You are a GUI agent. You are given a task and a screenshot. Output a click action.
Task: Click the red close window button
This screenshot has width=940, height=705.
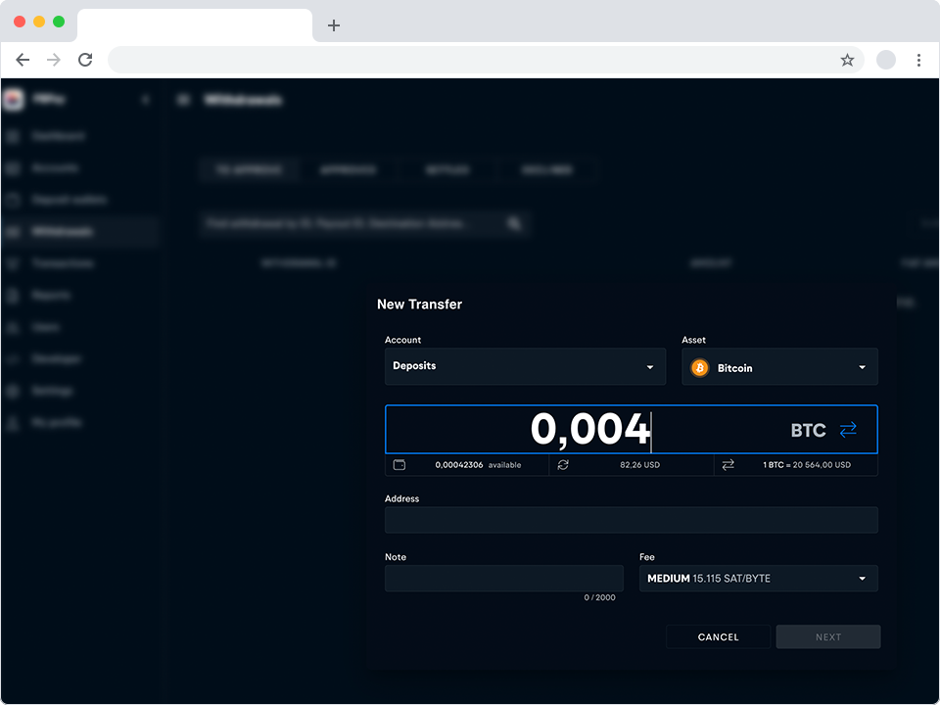[20, 22]
